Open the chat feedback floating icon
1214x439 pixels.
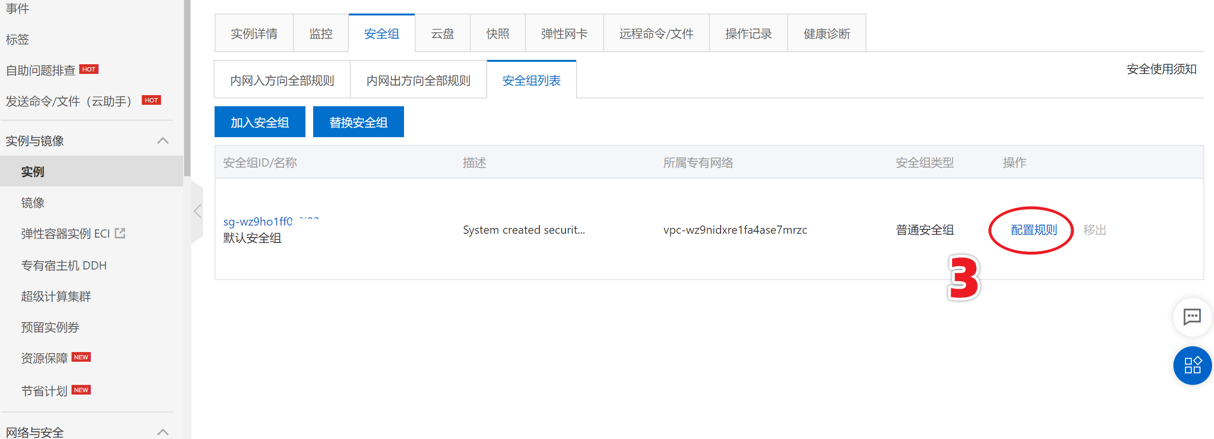point(1192,317)
